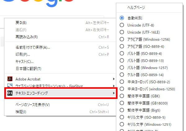Image resolution: width=186 pixels, height=131 pixels.
Task: Click 検証(I) to inspect the element
Action: coord(21,112)
